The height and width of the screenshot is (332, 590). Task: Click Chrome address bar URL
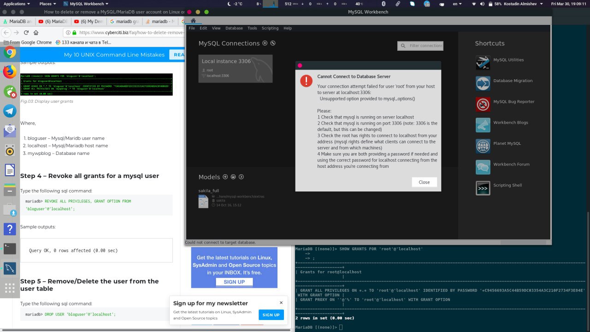pyautogui.click(x=131, y=33)
